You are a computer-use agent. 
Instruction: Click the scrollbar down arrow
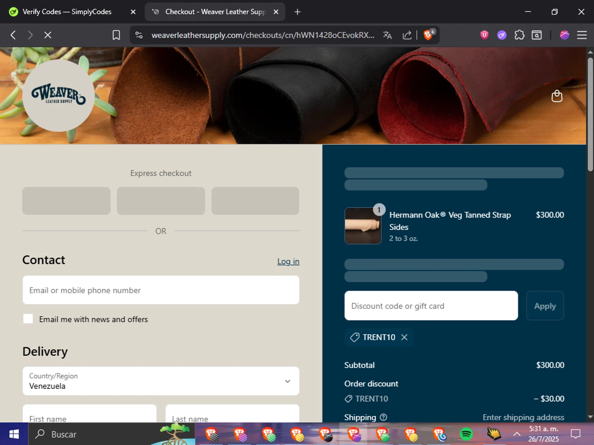(x=590, y=417)
